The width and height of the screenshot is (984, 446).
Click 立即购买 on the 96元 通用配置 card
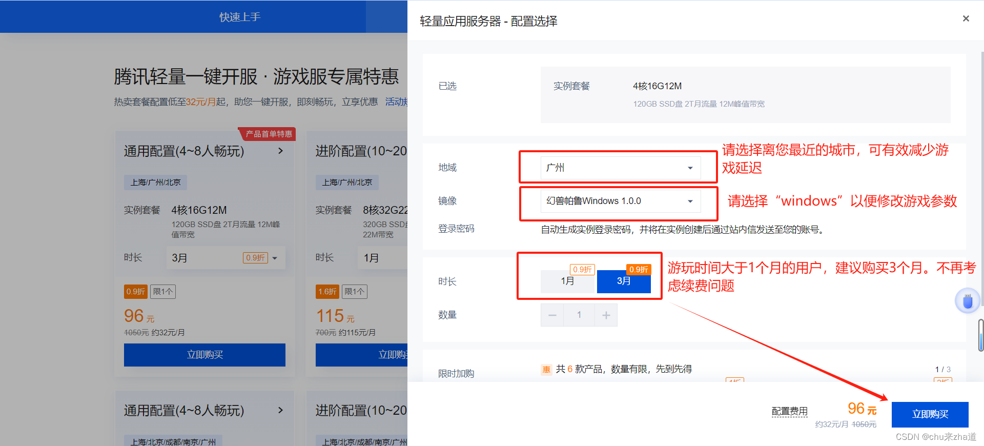tap(204, 355)
